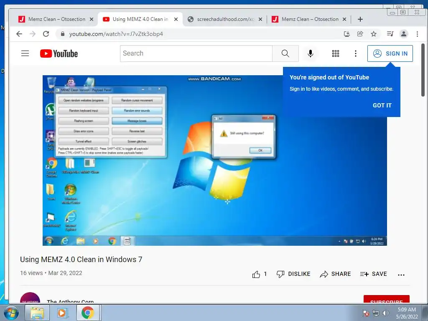Click the video player to play
Screen dimensions: 428x321
click(214, 160)
